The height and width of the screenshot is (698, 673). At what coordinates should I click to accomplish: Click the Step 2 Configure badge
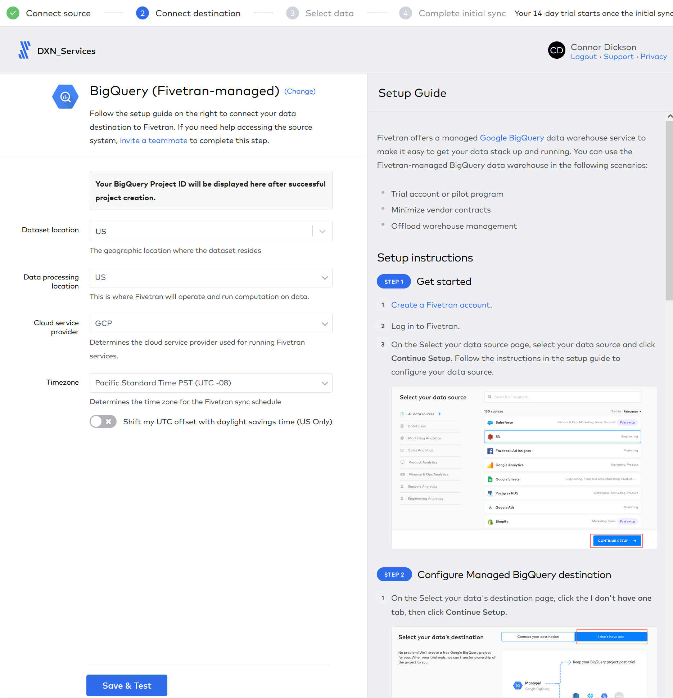tap(394, 574)
